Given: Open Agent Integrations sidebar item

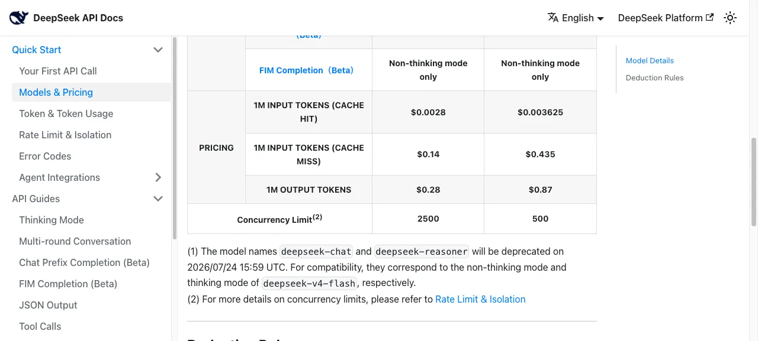Looking at the screenshot, I should click(59, 177).
